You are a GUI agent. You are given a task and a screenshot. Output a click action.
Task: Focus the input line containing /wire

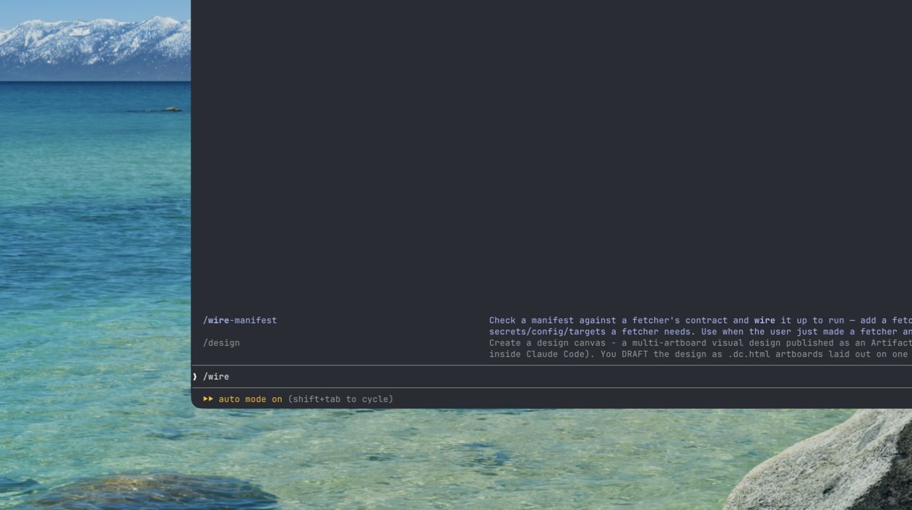point(551,377)
